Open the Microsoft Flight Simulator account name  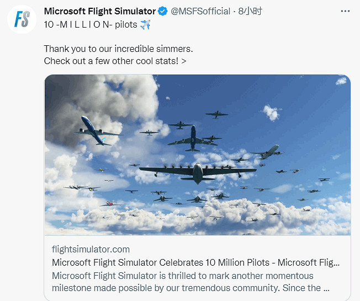point(99,11)
